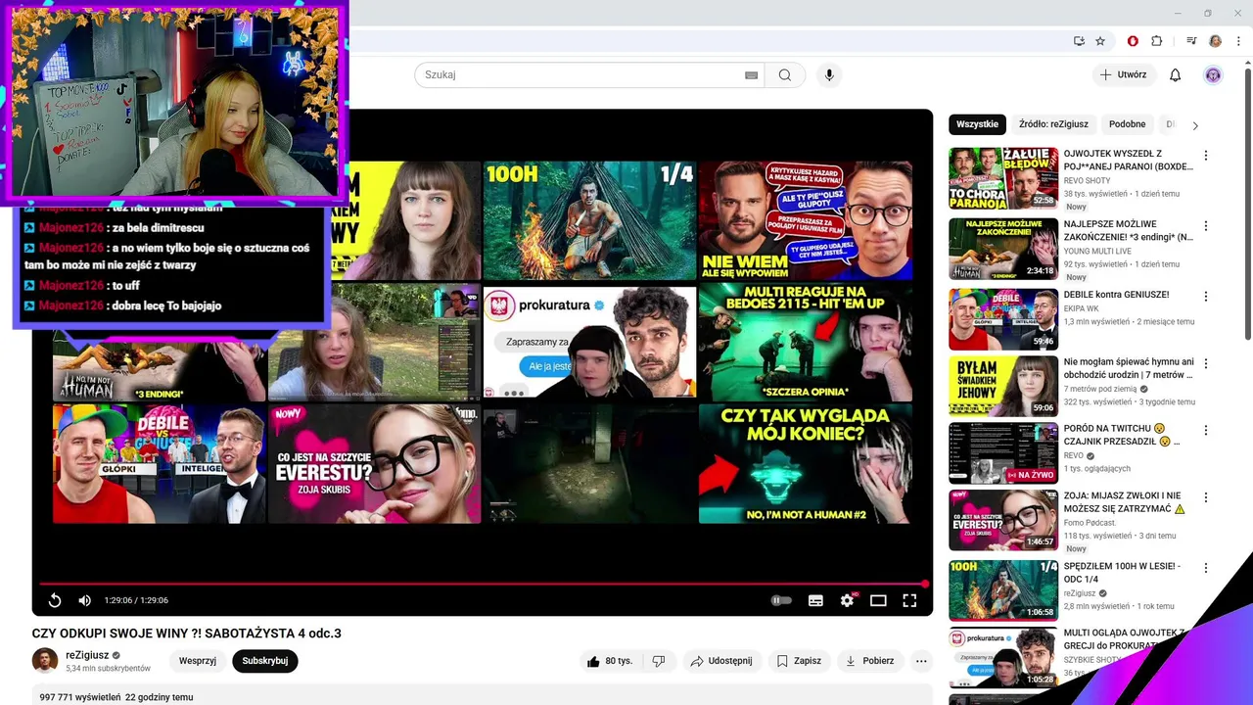
Task: Open the browser media control icon
Action: click(x=1191, y=41)
